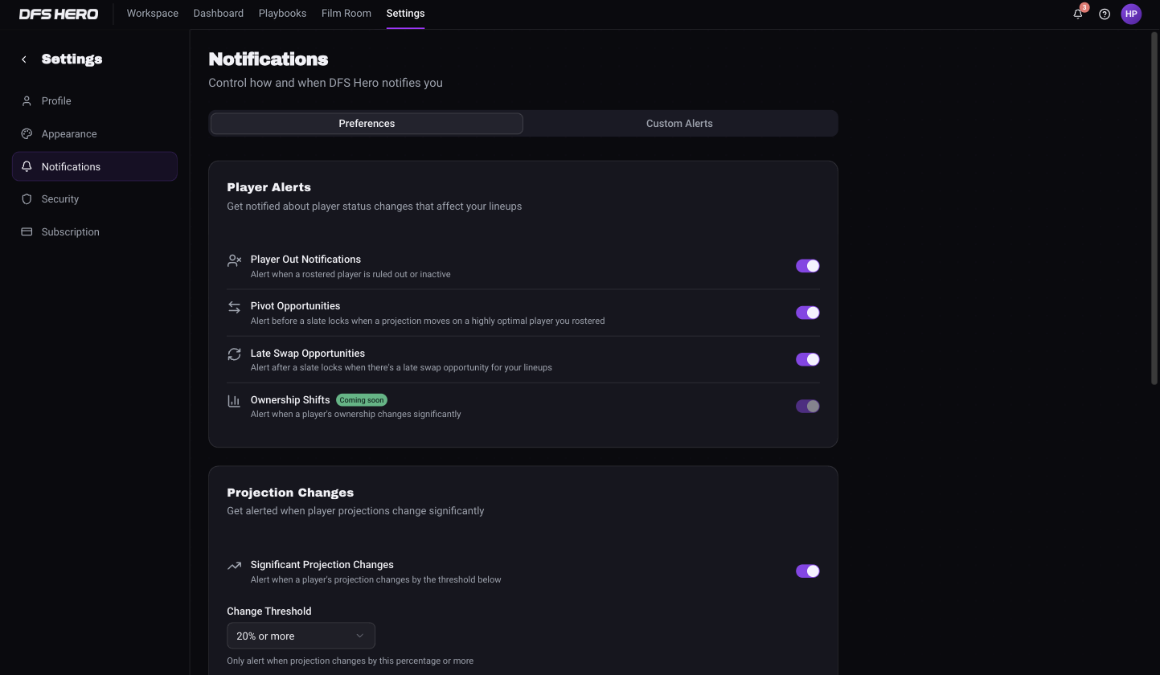
Task: Click the 'Coming soon' badge
Action: [x=362, y=400]
